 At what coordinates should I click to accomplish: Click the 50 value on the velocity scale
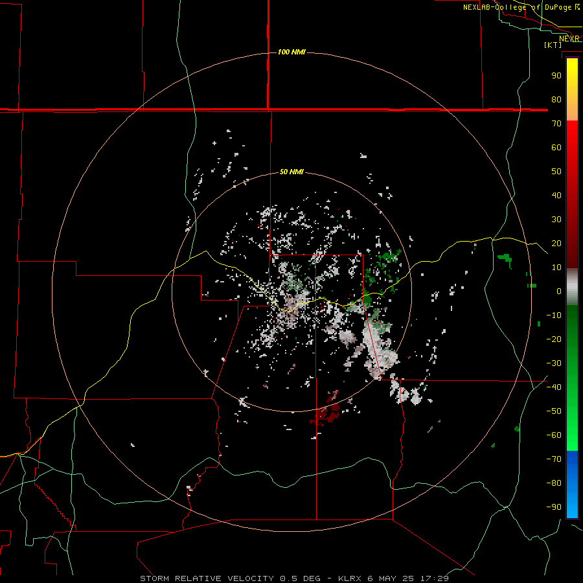pyautogui.click(x=556, y=172)
